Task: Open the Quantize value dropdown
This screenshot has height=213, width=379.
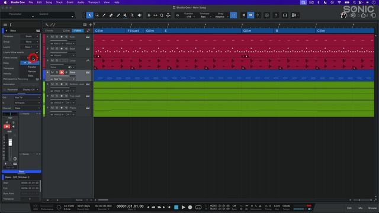Action: coord(190,17)
